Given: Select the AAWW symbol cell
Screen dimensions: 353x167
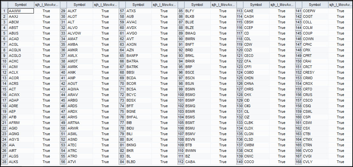Looking at the screenshot, I should pos(21,11).
